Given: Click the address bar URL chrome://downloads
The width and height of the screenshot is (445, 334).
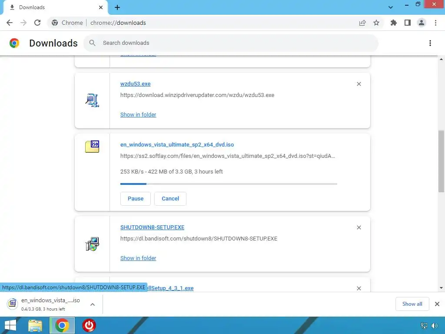Looking at the screenshot, I should click(118, 23).
